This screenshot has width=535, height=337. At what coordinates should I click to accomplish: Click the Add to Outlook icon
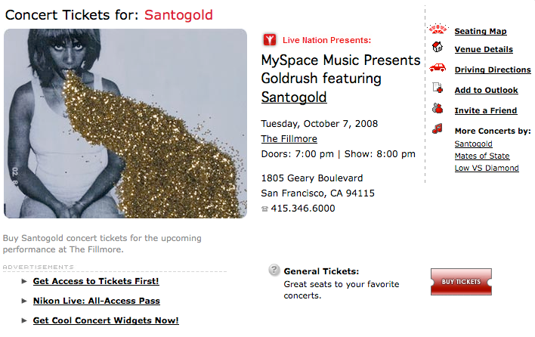tap(437, 88)
